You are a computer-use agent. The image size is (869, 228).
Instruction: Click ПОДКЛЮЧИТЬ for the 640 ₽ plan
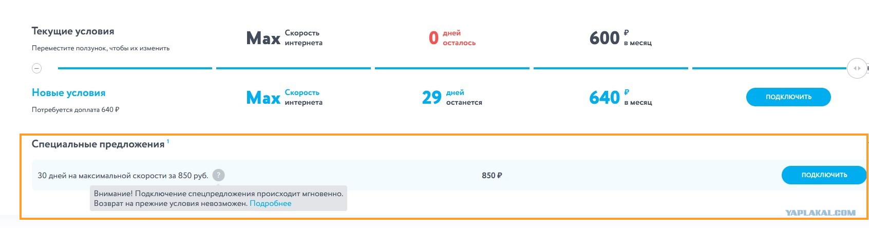click(x=788, y=97)
